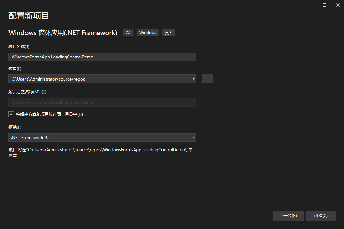Click the project creation path description text
The image size is (344, 229).
pos(101,153)
